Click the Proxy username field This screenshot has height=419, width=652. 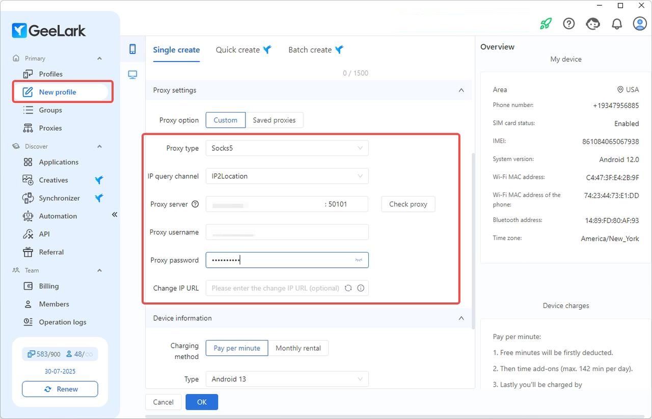coord(287,232)
